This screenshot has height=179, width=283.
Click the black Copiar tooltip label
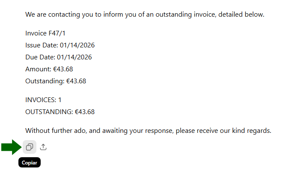click(29, 163)
